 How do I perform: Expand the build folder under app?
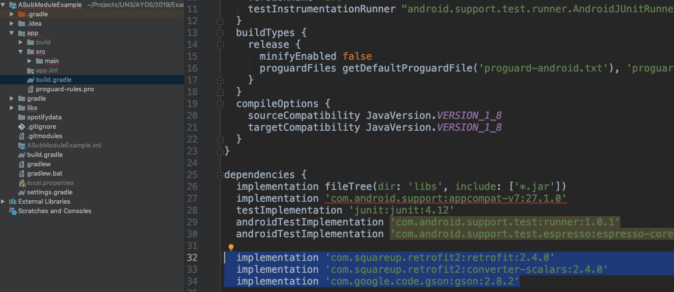(x=21, y=42)
